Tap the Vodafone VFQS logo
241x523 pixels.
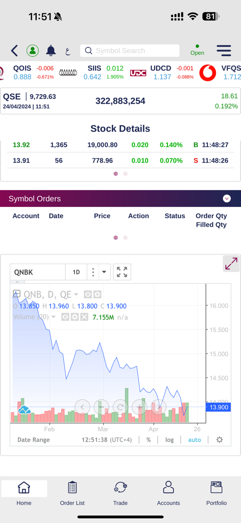coord(208,73)
